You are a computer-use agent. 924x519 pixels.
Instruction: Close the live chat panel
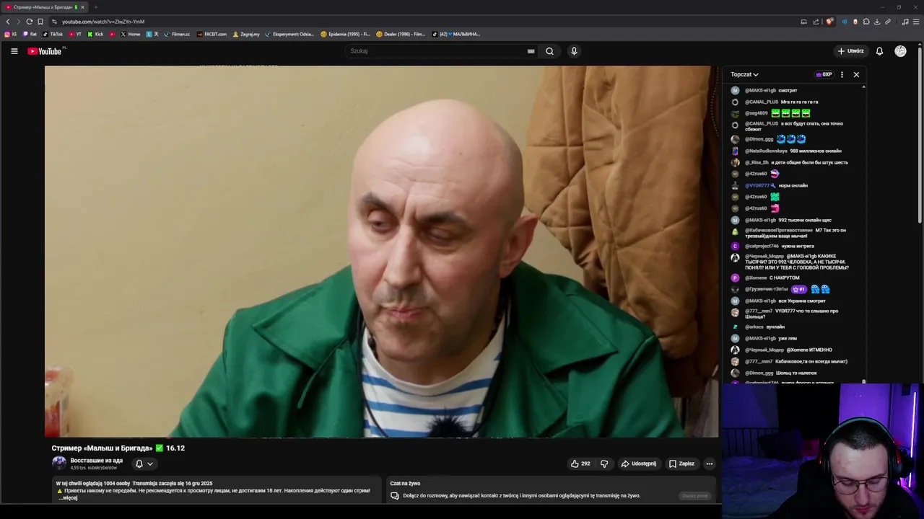pyautogui.click(x=856, y=74)
